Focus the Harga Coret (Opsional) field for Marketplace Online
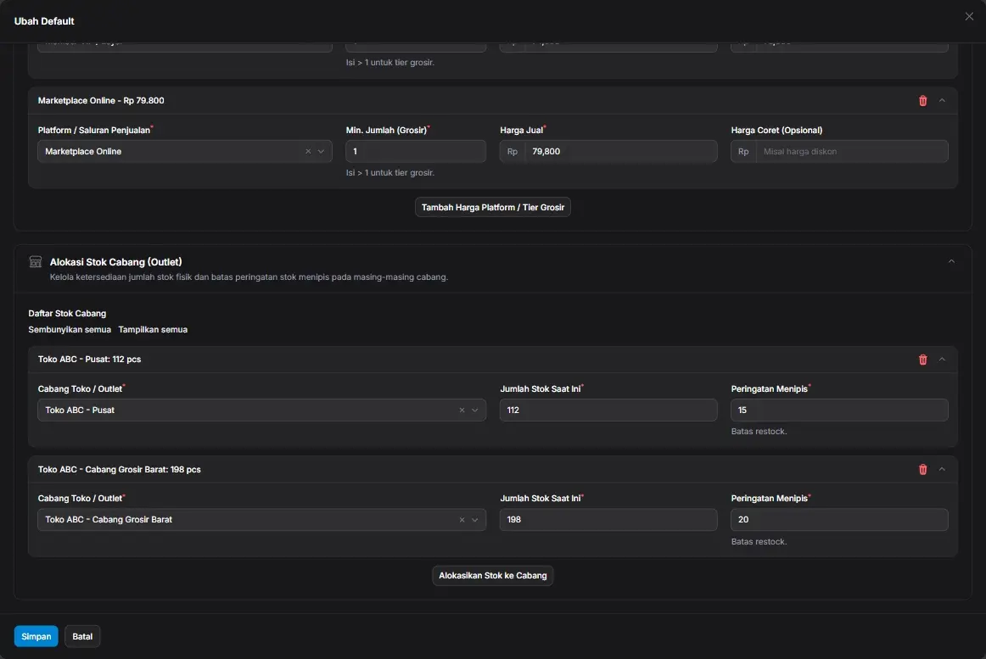Screen dimensions: 986x659 [839, 152]
